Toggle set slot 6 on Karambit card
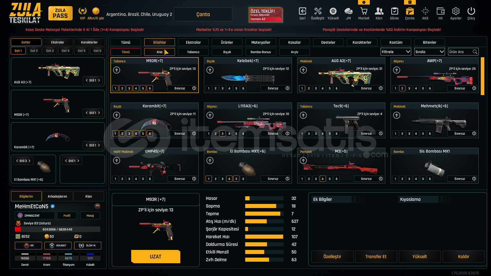Screen dimensions: 491x276 coord(150,134)
